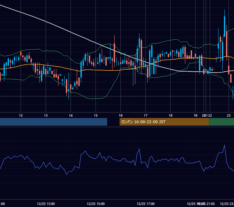Click the 12/25 13:00 date label
This screenshot has width=234, height=207.
[46, 204]
